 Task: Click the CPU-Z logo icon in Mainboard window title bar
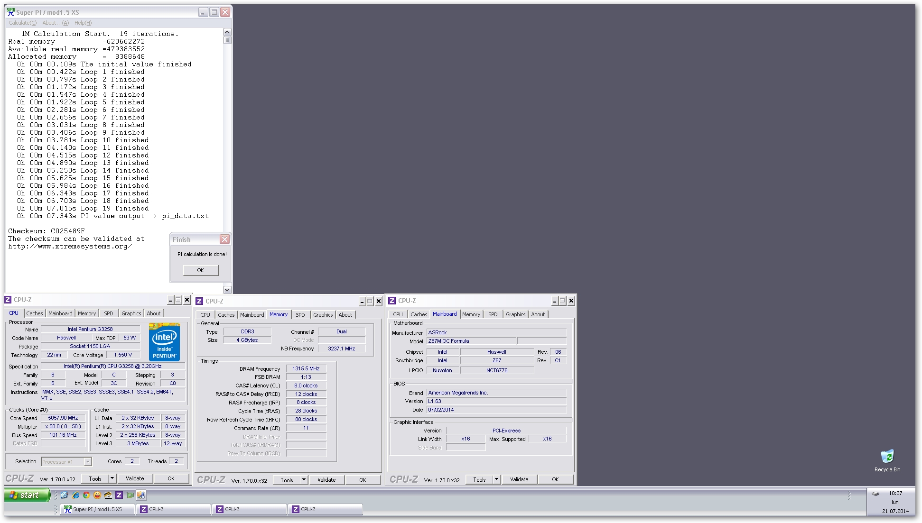[x=392, y=301]
